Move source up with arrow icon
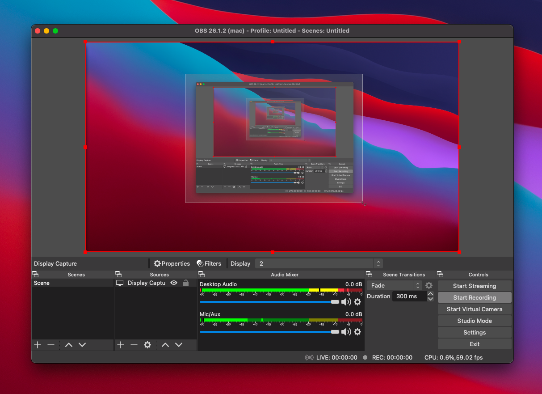542x394 pixels. [165, 345]
